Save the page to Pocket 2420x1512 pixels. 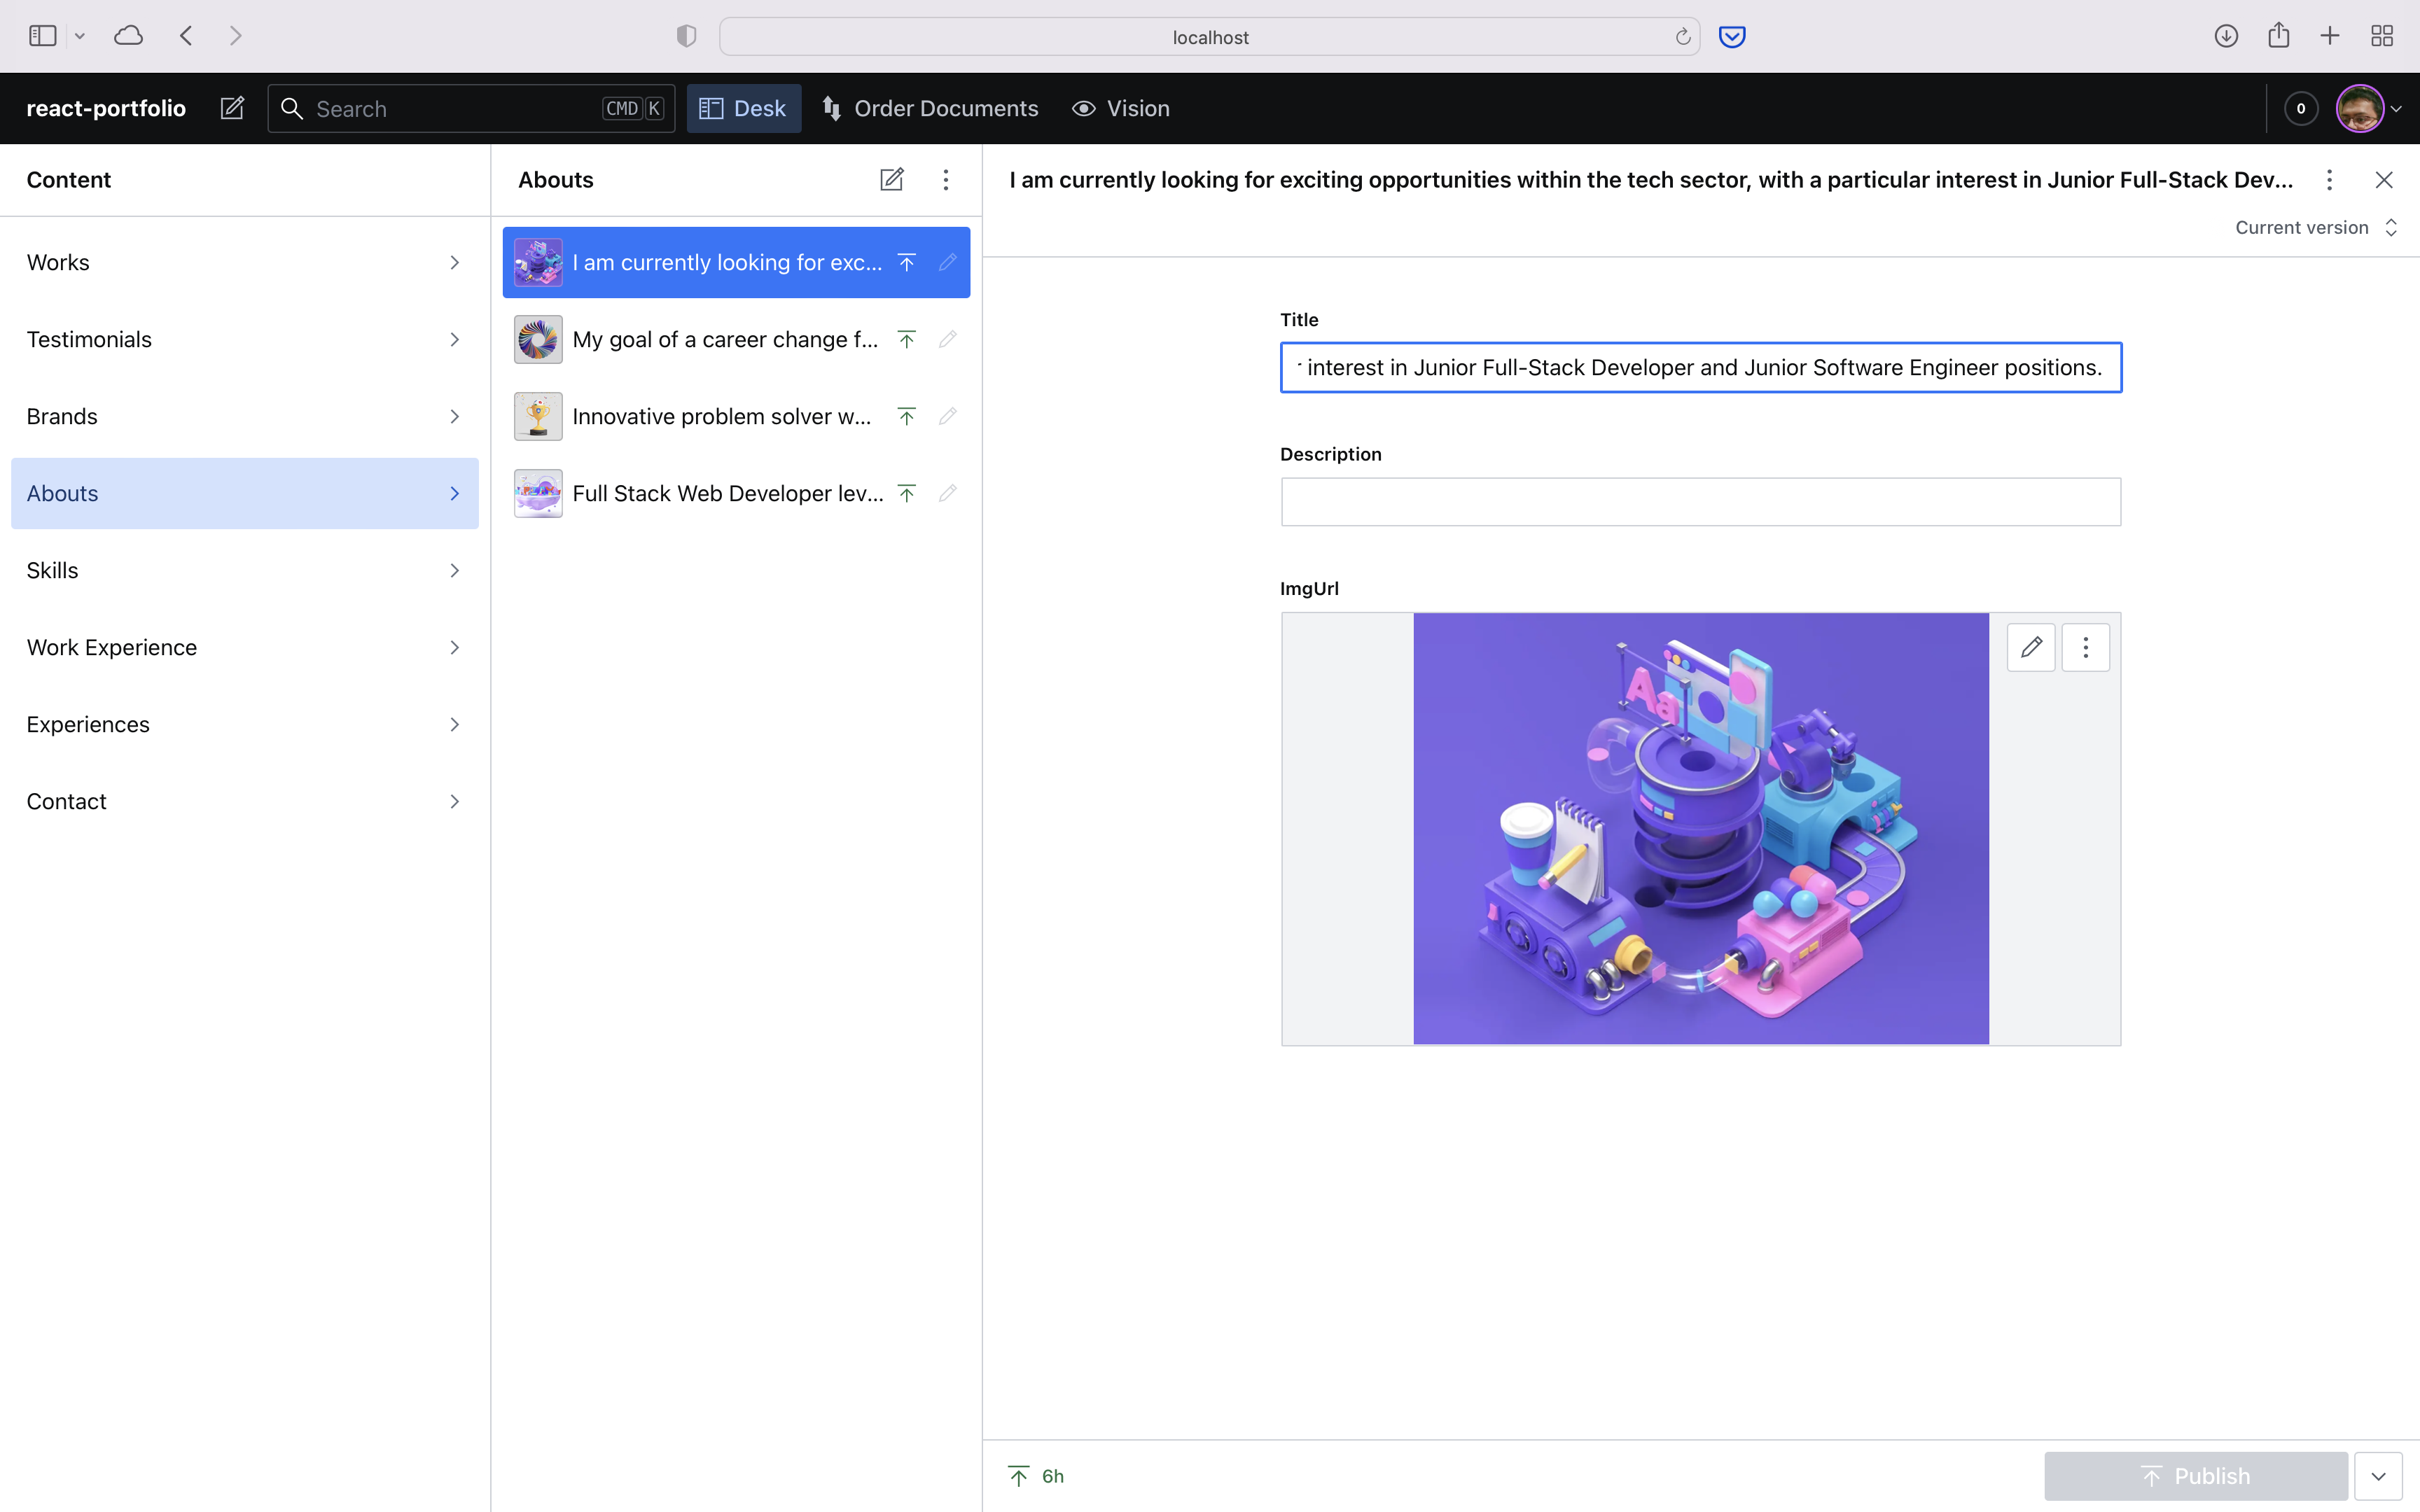pyautogui.click(x=1731, y=36)
